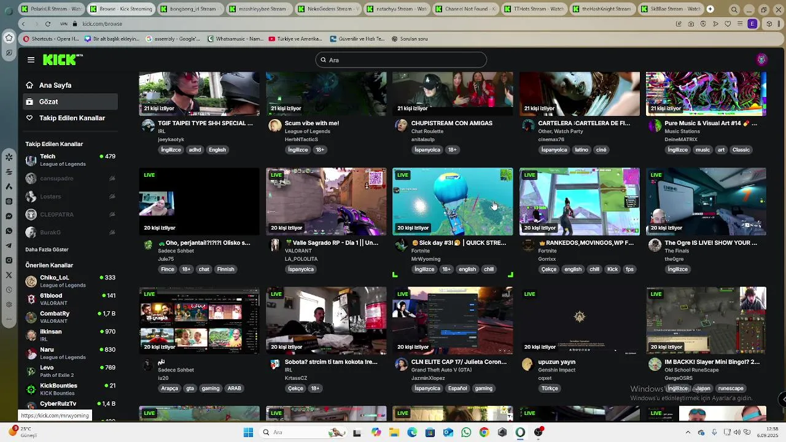This screenshot has width=786, height=442.
Task: Open Telch followed channel
Action: pyautogui.click(x=70, y=160)
